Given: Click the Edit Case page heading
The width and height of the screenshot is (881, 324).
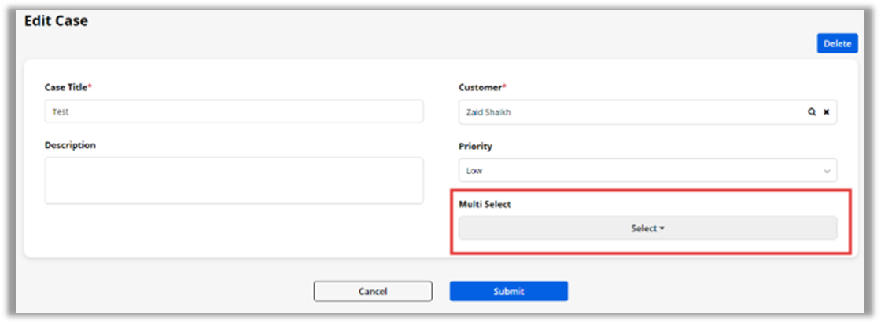Looking at the screenshot, I should click(56, 21).
